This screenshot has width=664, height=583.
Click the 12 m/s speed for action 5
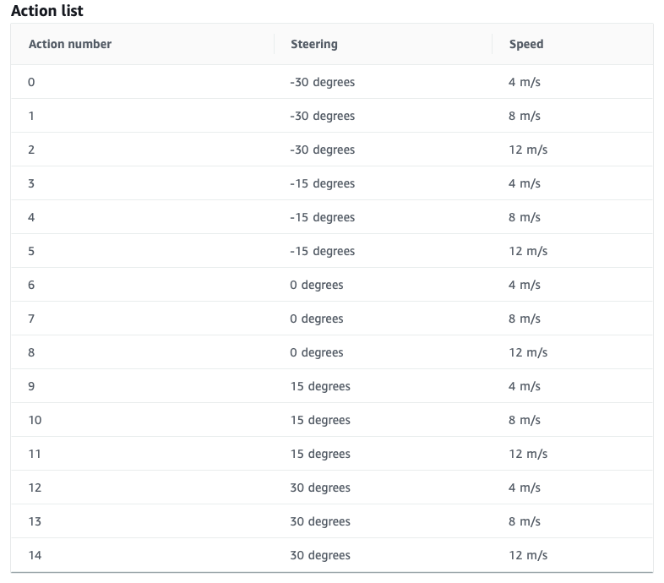[528, 251]
